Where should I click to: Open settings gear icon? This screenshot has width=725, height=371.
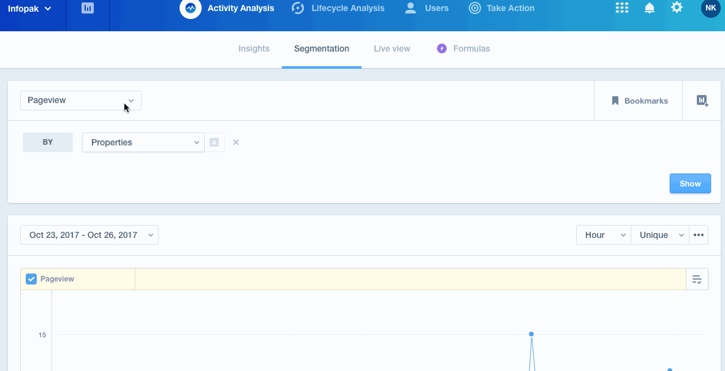(x=677, y=8)
